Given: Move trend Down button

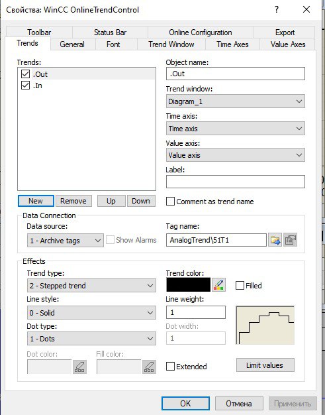Looking at the screenshot, I should point(141,201).
